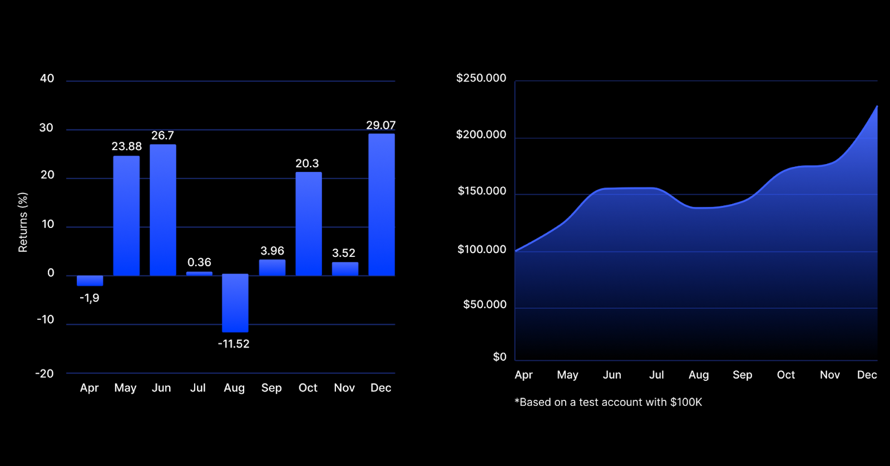Select the -11.52 value label

pos(234,344)
